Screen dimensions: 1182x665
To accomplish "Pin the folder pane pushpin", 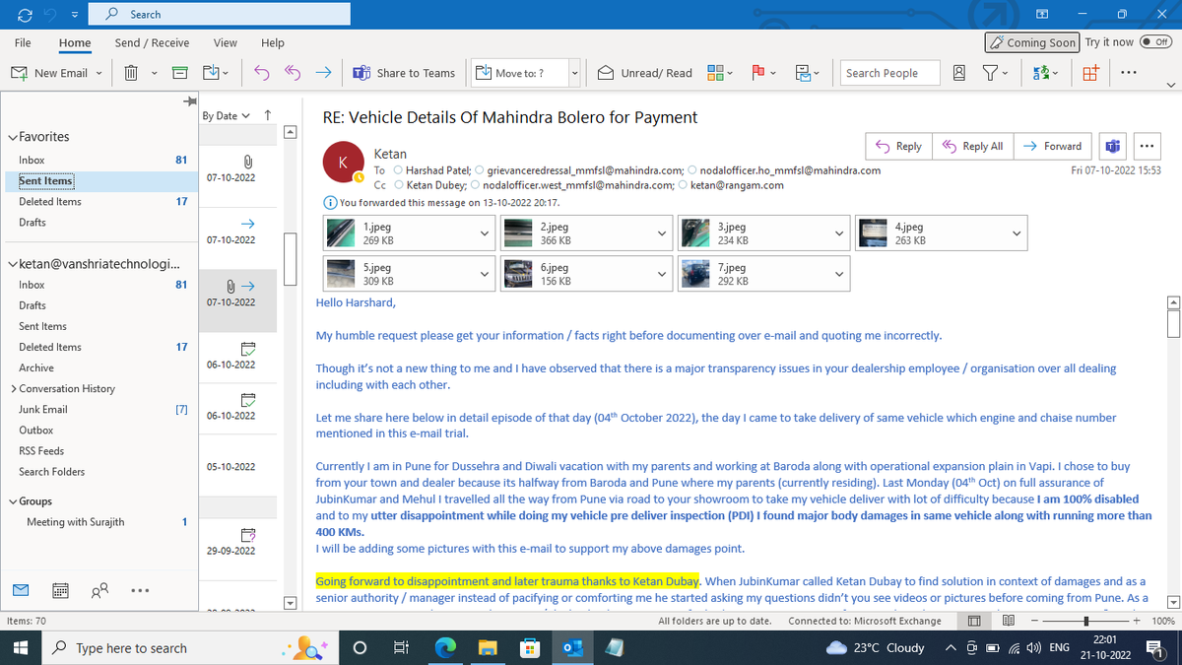I will 189,101.
